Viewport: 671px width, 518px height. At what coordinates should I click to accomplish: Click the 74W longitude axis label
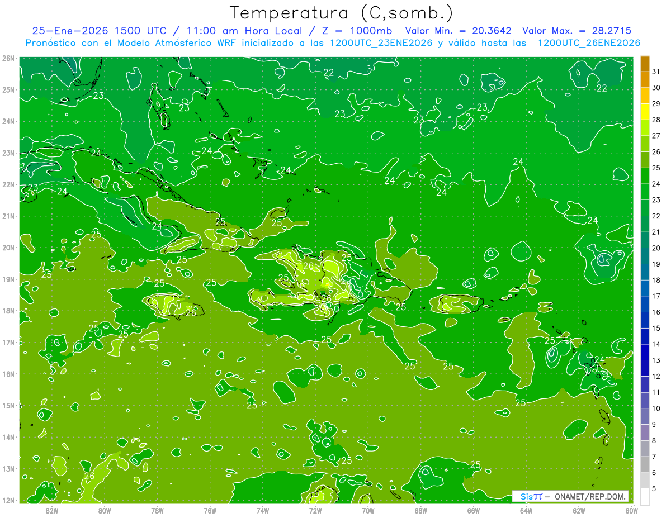click(263, 510)
